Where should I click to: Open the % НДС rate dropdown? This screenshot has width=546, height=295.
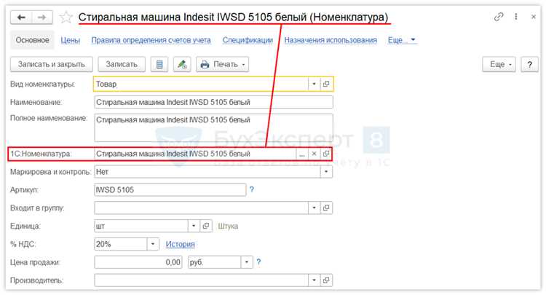click(153, 244)
